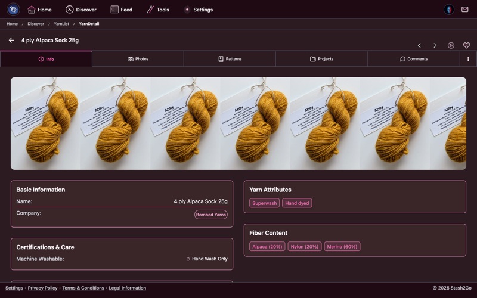Open the user profile avatar
Screen dimensions: 477x298
click(x=449, y=10)
